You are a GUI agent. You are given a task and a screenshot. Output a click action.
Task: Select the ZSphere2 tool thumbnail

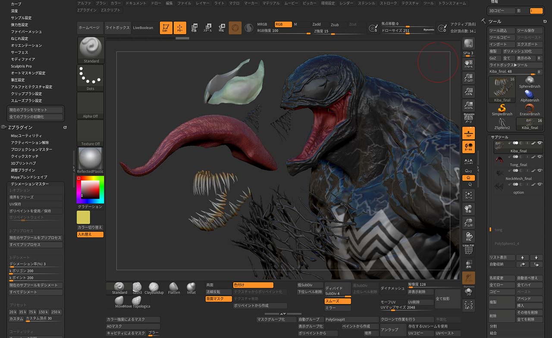click(x=502, y=124)
